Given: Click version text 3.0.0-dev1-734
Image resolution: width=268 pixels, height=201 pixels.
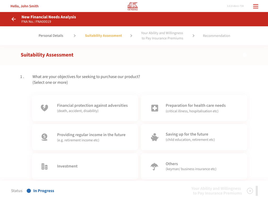Looking at the screenshot, I should click(235, 6).
